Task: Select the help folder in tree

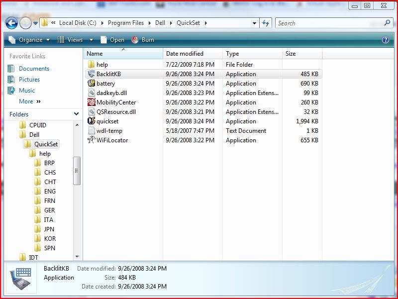Action: 45,154
